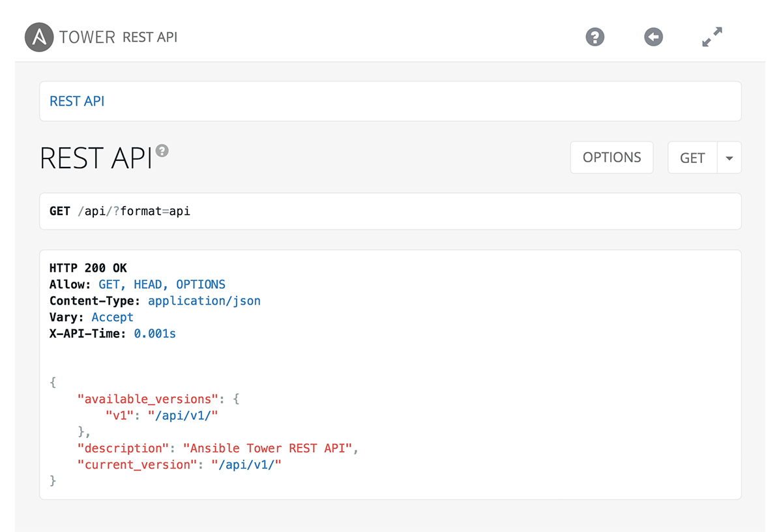The width and height of the screenshot is (779, 532).
Task: Expand the GET format dropdown arrow
Action: 729,158
